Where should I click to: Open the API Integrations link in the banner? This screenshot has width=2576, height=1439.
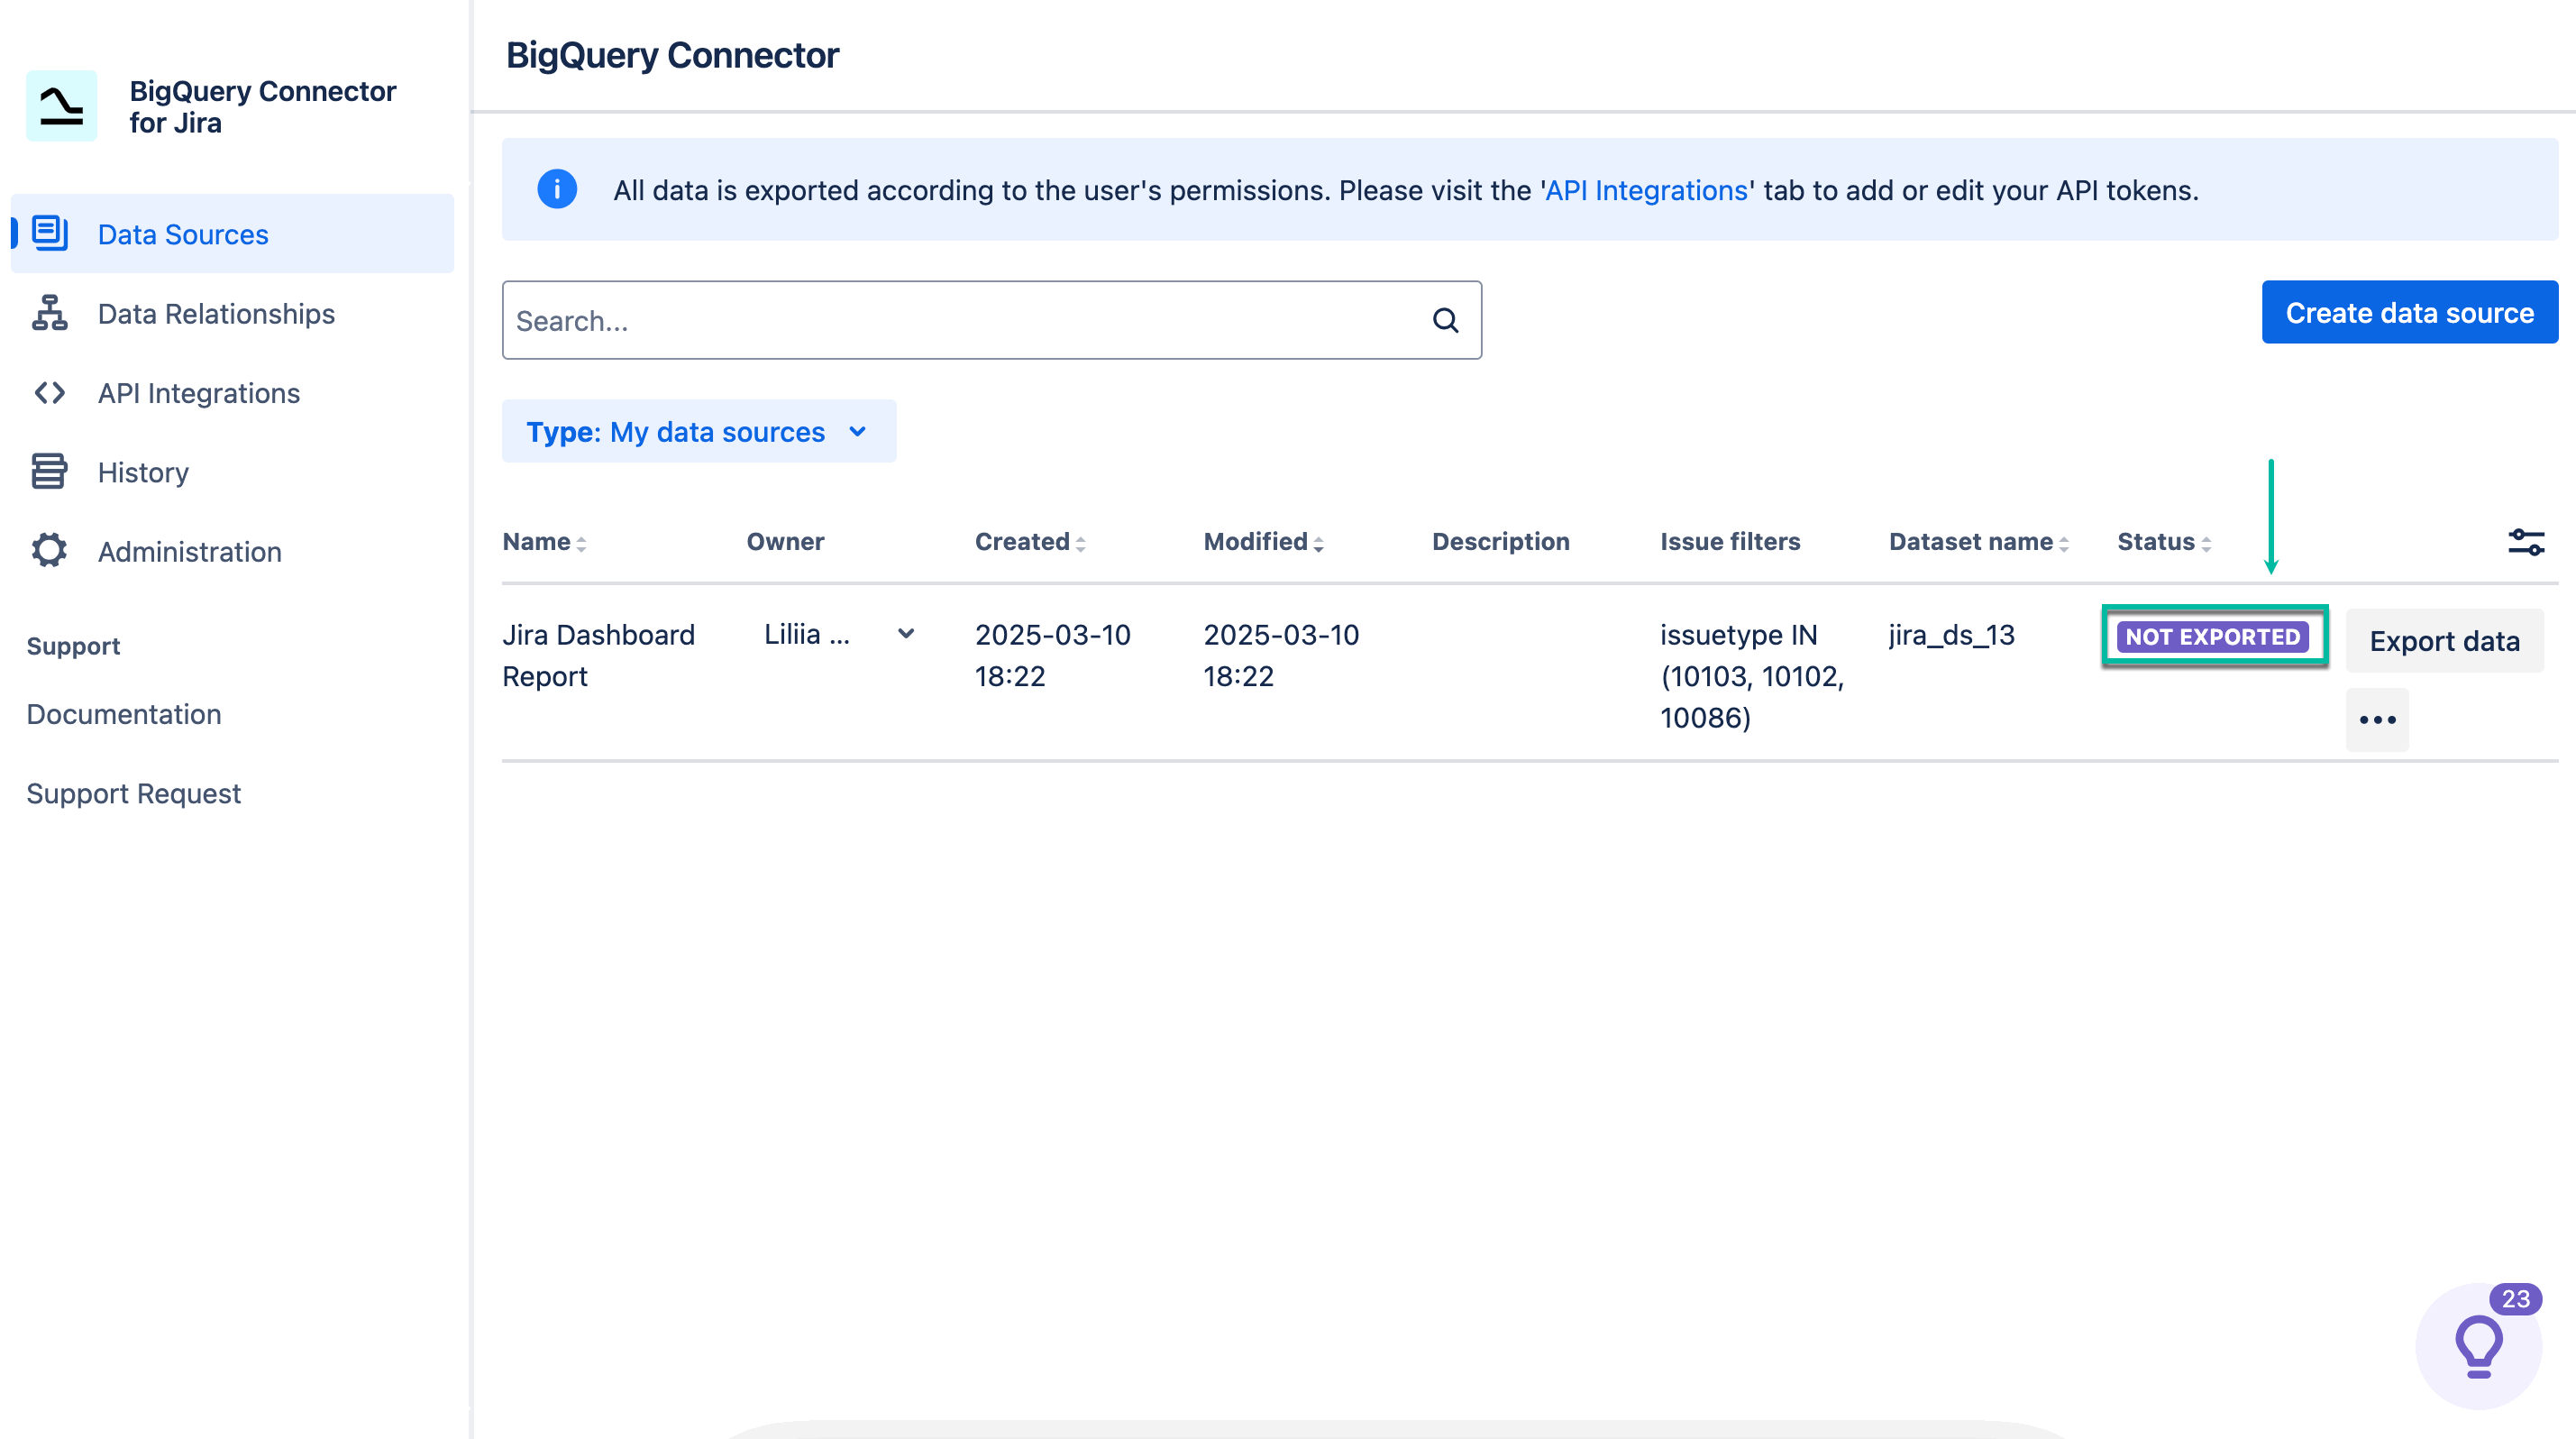(x=1644, y=190)
